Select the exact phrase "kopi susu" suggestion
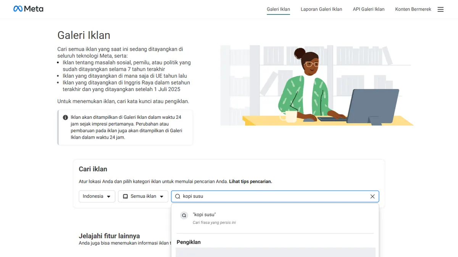Image resolution: width=458 pixels, height=257 pixels. point(275,218)
